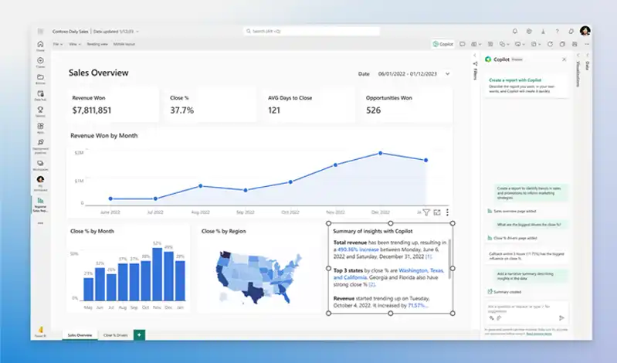Click the duplicate report copy toolbar icon

tap(562, 44)
